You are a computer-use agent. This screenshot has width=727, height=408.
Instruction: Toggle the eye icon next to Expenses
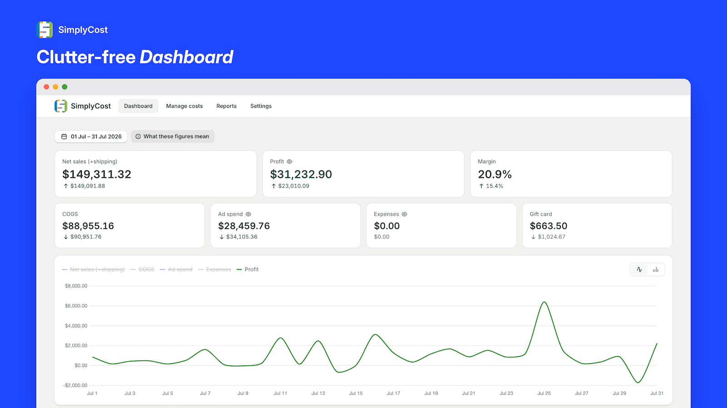point(404,214)
